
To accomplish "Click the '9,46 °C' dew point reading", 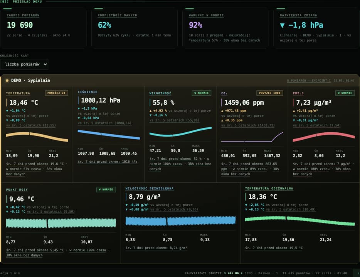I will pyautogui.click(x=22, y=199).
